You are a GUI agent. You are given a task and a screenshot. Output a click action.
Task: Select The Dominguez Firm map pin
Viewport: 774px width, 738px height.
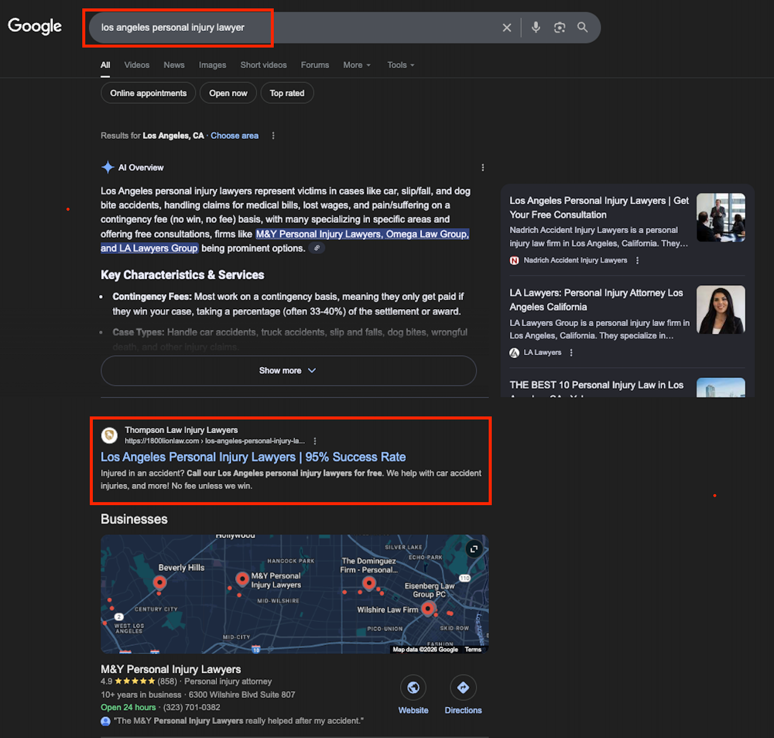click(x=369, y=583)
